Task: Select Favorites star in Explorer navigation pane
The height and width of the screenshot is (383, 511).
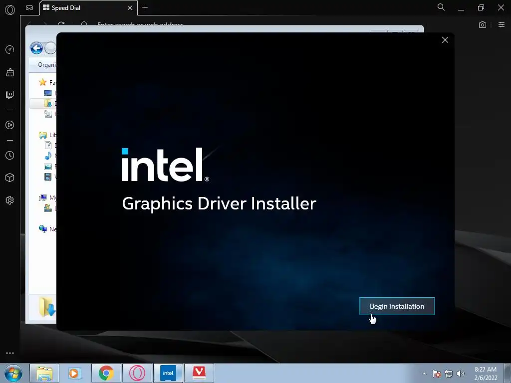Action: pos(43,82)
